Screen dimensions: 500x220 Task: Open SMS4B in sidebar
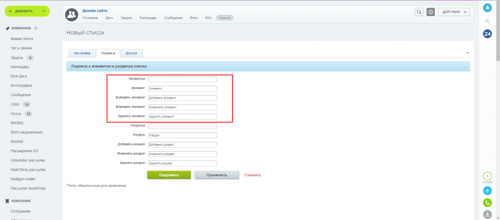point(17,141)
